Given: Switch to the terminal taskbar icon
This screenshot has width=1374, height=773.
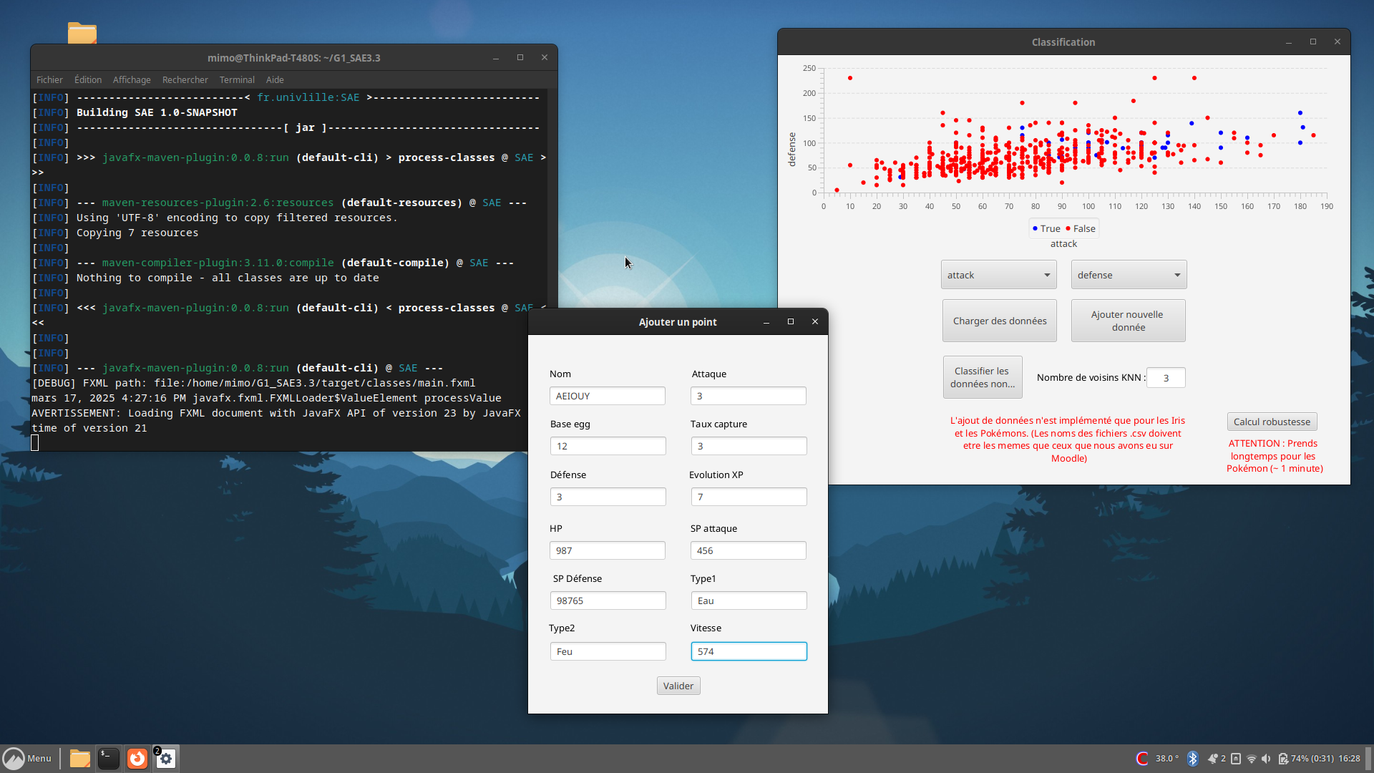Looking at the screenshot, I should point(108,759).
